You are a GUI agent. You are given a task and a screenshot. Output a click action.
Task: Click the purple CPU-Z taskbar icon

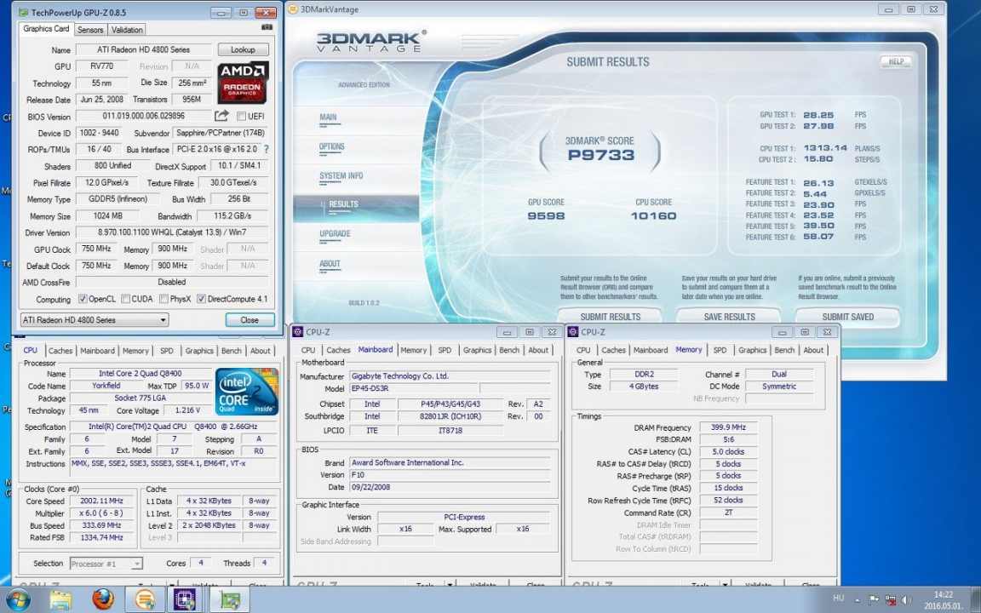[185, 599]
